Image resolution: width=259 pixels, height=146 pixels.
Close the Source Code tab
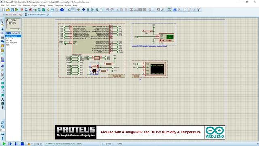click(x=20, y=15)
